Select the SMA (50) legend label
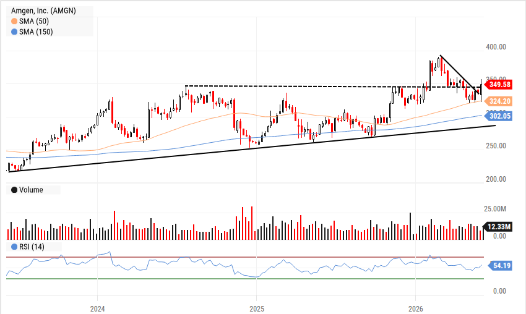The image size is (526, 314). click(x=34, y=22)
